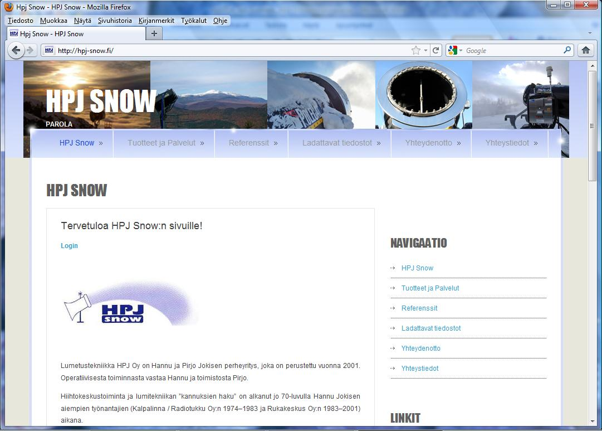Click the forward navigation arrow

pos(30,50)
